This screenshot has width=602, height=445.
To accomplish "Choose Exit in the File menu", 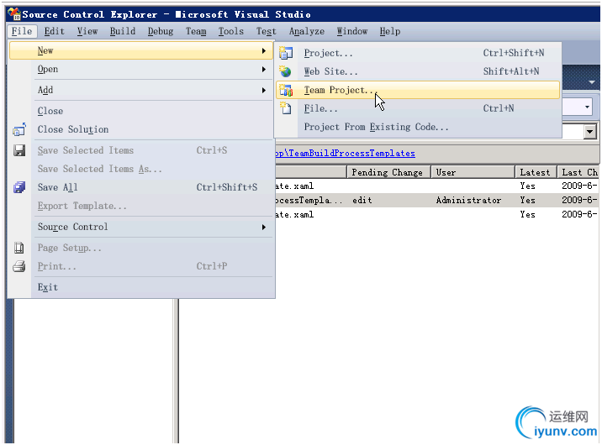I will point(141,287).
